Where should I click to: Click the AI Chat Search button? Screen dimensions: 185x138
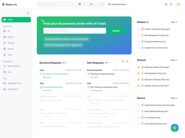pyautogui.click(x=116, y=31)
